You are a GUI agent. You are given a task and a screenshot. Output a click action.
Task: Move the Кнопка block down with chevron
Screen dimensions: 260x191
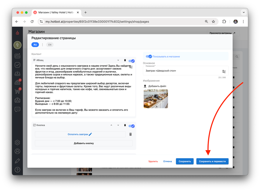click(118, 125)
